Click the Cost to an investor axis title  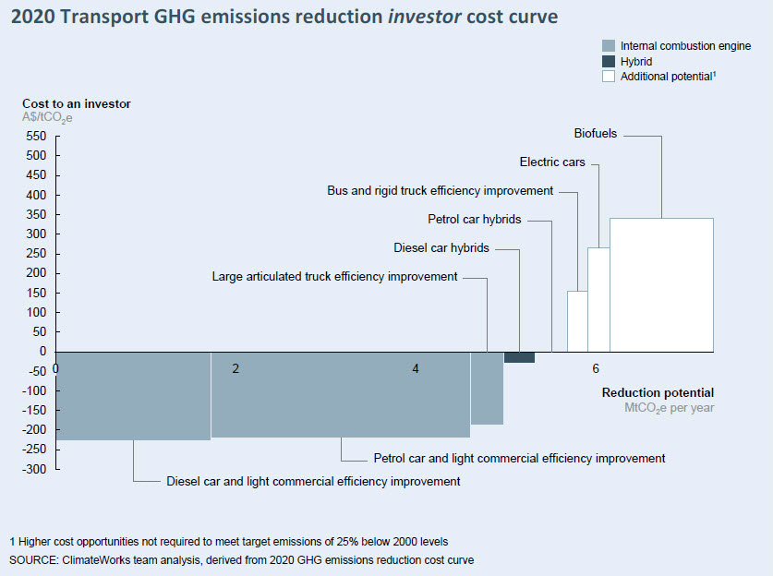[x=77, y=104]
